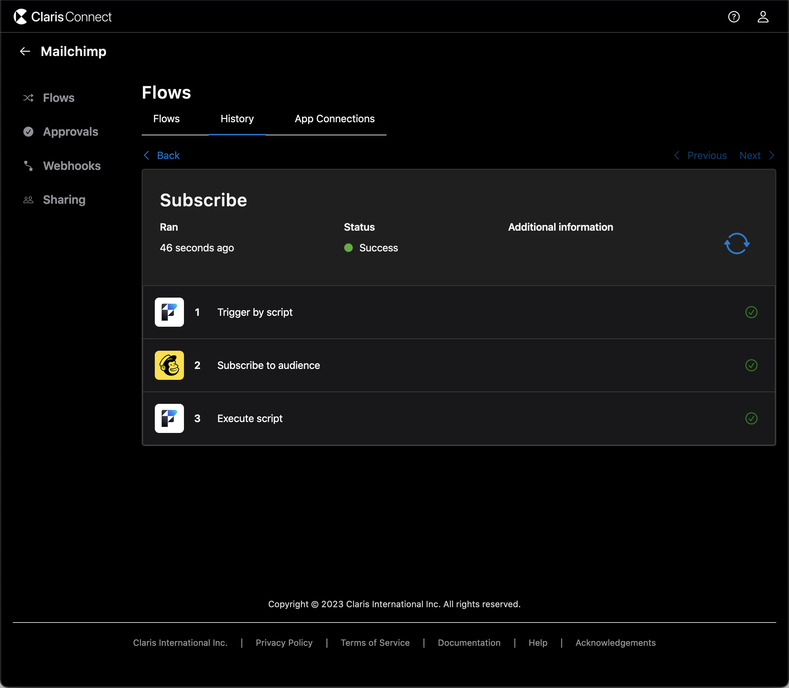Click the success checkmark on Execute script
The height and width of the screenshot is (688, 789).
[x=751, y=418]
